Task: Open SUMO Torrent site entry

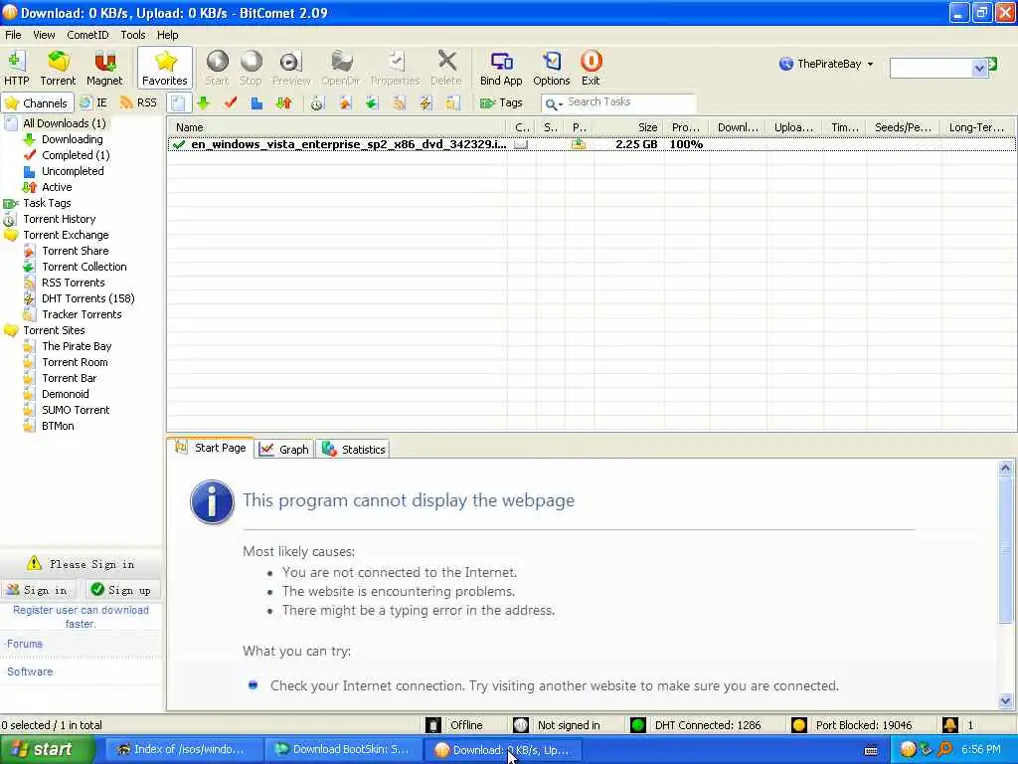Action: tap(76, 410)
